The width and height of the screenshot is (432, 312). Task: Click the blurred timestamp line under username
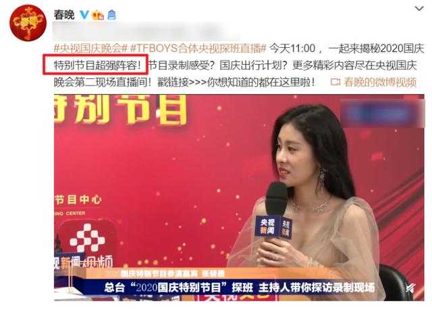coord(146,32)
